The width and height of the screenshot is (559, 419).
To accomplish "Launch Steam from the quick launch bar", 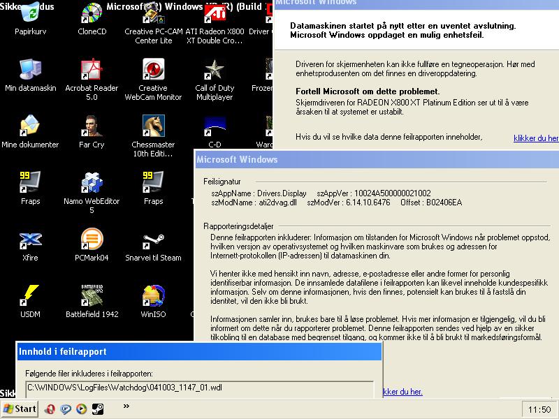I will point(98,409).
